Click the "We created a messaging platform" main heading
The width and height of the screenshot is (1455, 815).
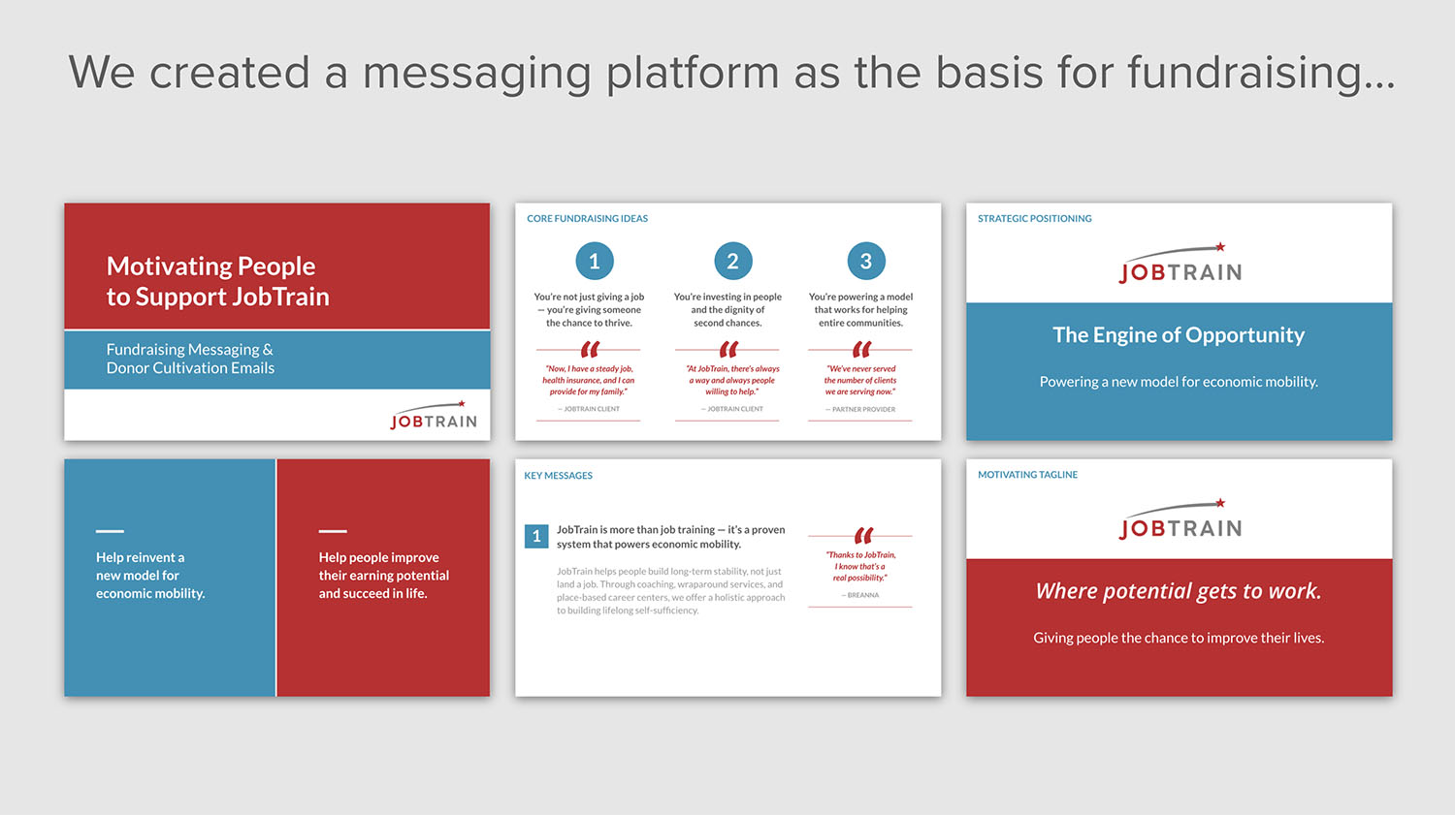731,73
